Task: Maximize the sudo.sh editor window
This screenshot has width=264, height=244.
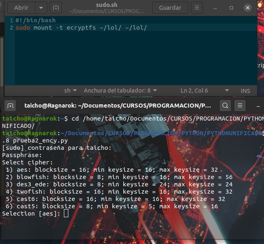Action: point(231,8)
